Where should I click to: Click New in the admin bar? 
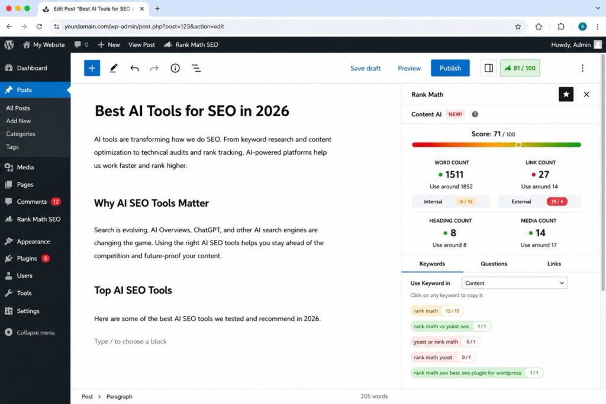click(x=109, y=44)
